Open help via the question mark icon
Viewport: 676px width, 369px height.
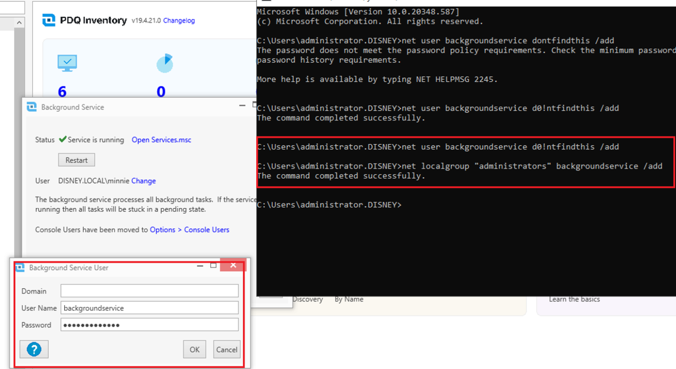(x=34, y=349)
